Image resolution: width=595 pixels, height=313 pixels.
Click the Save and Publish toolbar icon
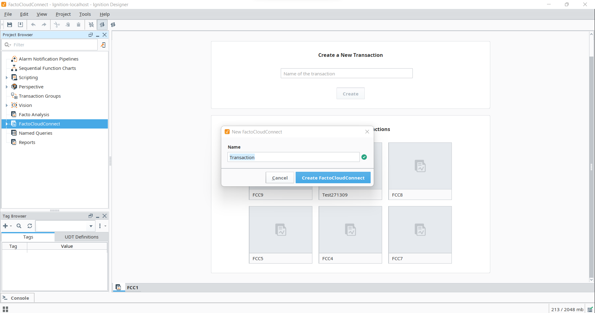click(20, 25)
